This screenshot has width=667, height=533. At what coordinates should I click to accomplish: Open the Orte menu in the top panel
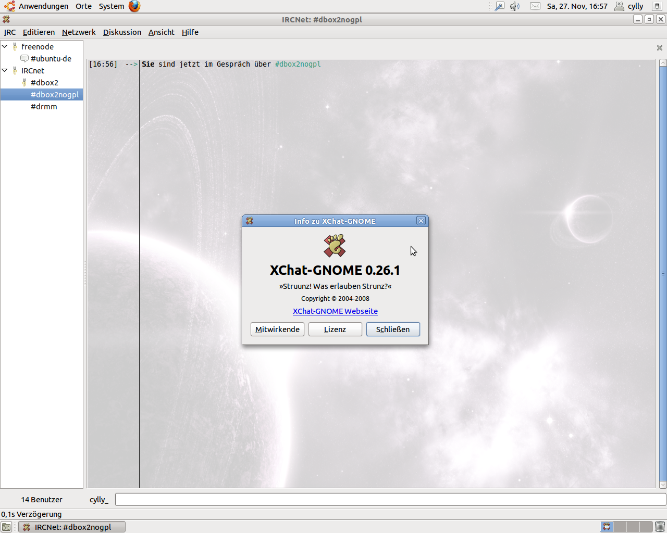(x=83, y=6)
